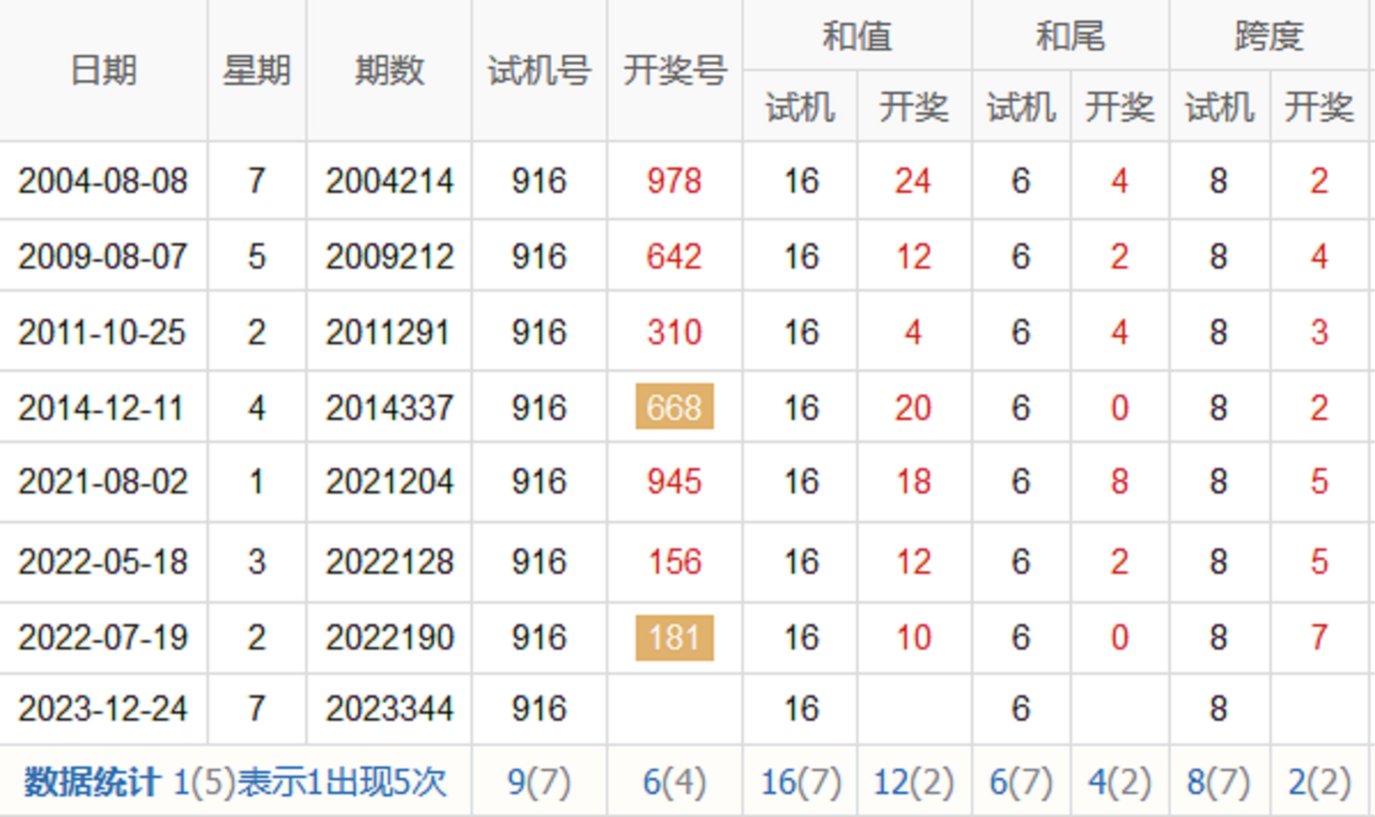Click the 数据统计 label in footer
The height and width of the screenshot is (817, 1375).
(92, 782)
